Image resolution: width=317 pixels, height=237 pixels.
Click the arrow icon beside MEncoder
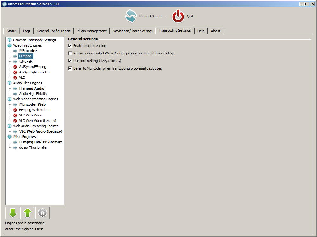tap(15, 51)
